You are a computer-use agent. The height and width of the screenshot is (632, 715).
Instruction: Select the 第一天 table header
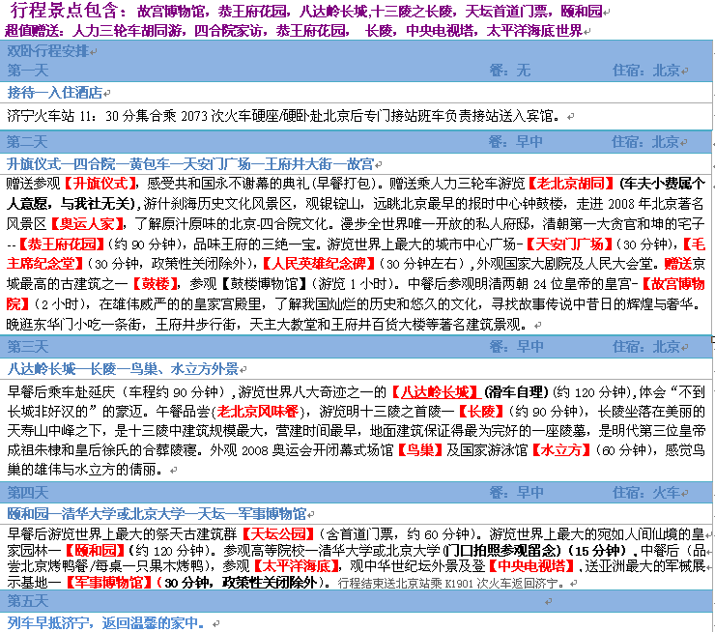point(27,70)
